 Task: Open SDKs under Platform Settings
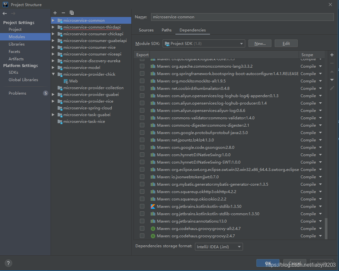(x=13, y=72)
